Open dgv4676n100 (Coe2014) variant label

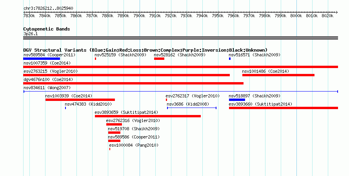(48, 79)
